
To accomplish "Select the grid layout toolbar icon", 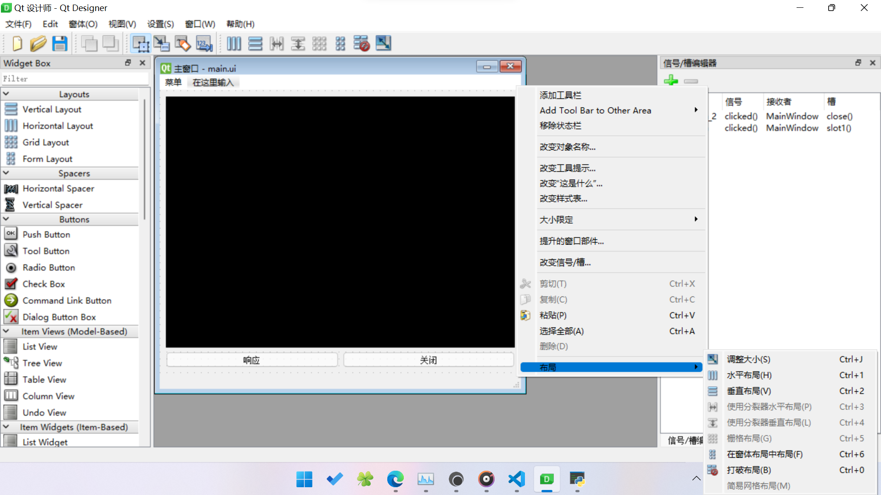I will click(x=319, y=44).
